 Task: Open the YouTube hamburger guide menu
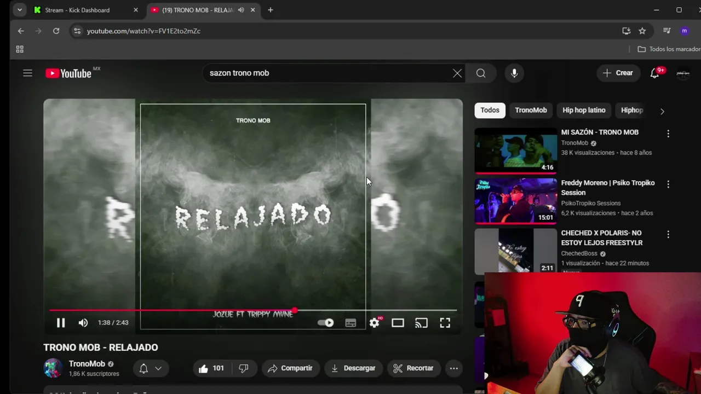click(27, 73)
